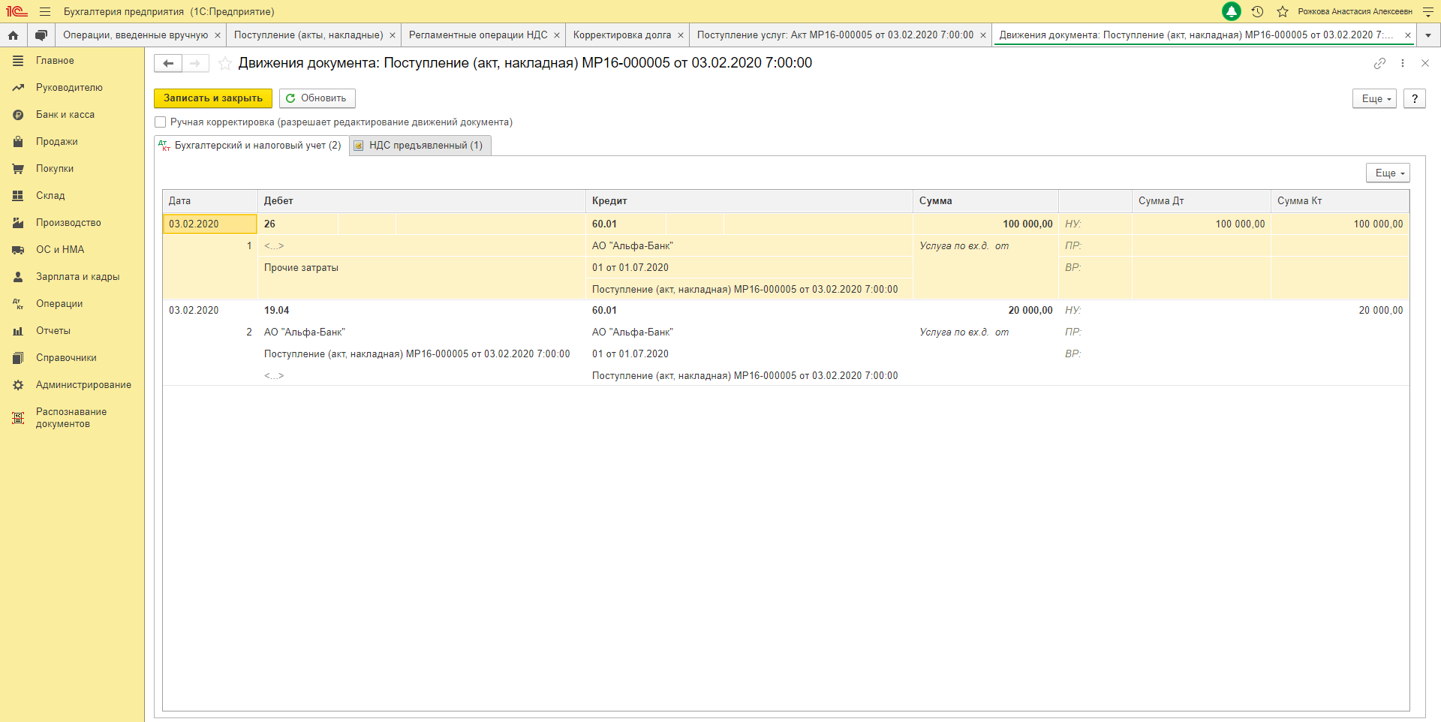This screenshot has height=722, width=1441.
Task: Click the home page icon
Action: tap(13, 35)
